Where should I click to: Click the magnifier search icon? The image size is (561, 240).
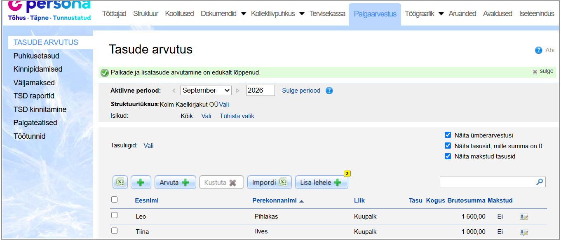pos(540,182)
